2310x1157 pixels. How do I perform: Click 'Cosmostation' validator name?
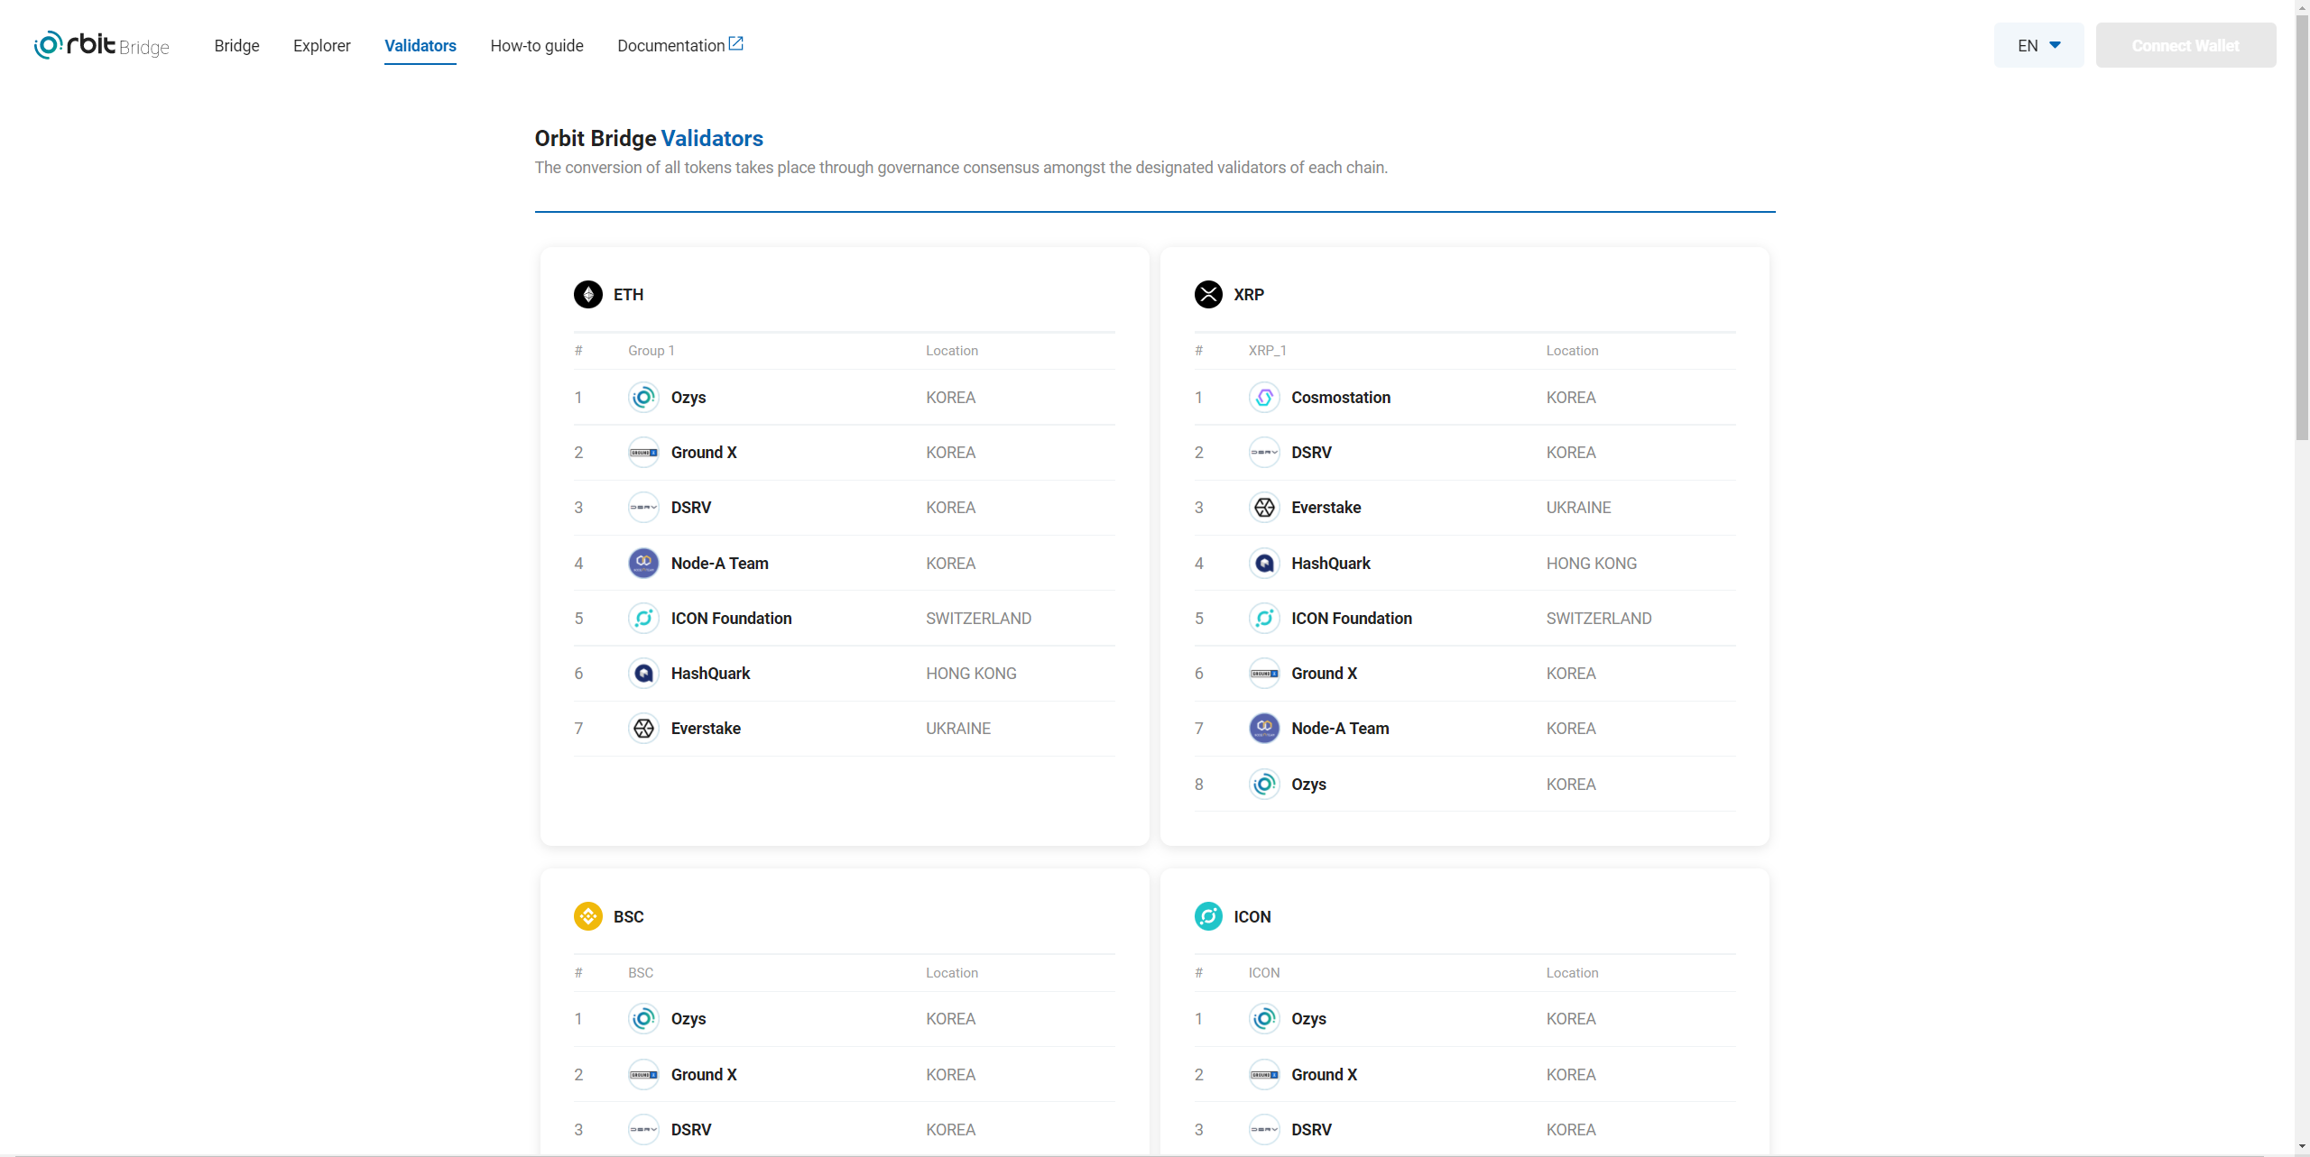[1341, 398]
